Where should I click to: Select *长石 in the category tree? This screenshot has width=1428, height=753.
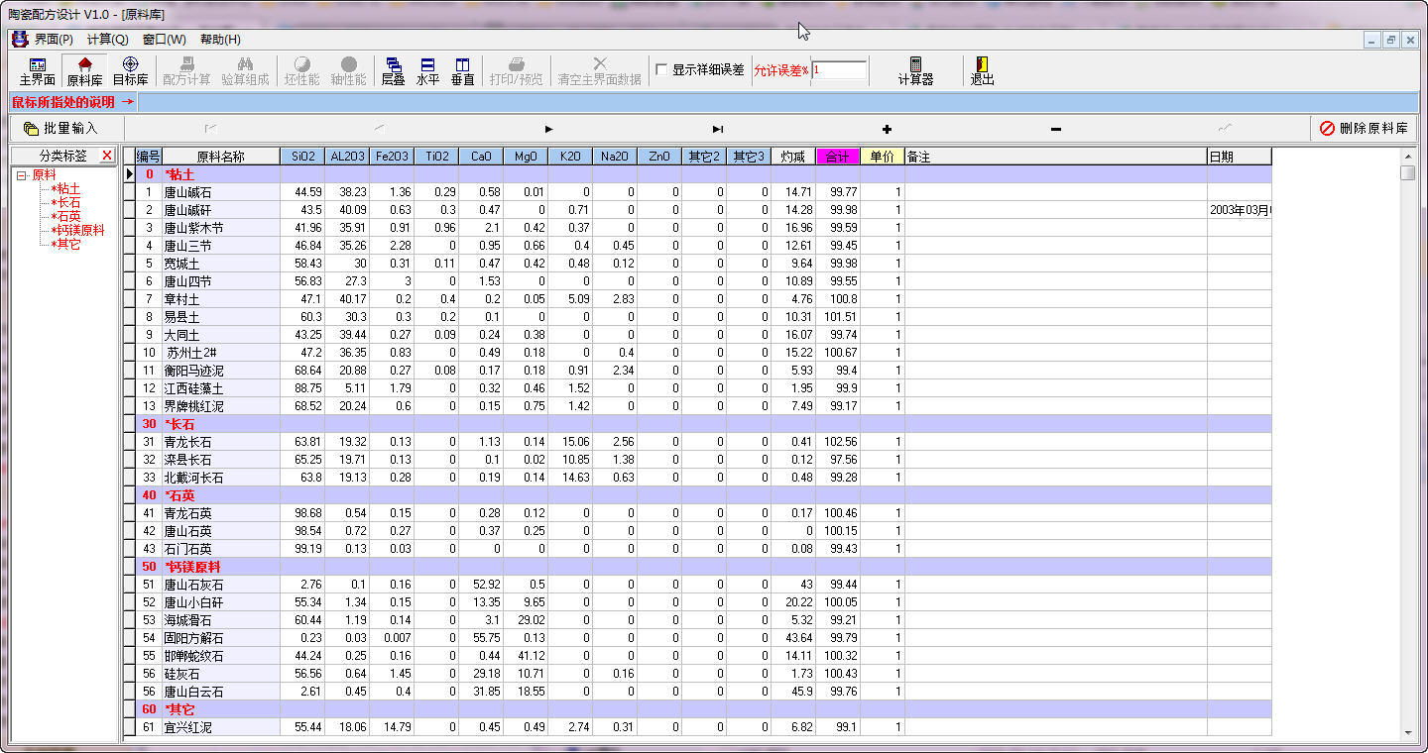65,202
